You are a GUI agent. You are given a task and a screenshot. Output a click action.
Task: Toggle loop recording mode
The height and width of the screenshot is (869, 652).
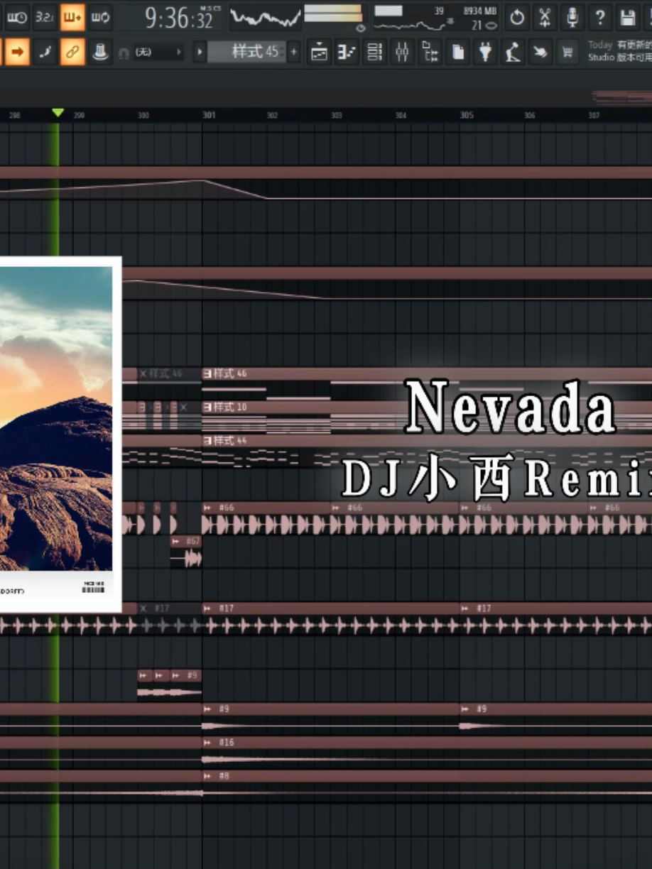(x=101, y=17)
